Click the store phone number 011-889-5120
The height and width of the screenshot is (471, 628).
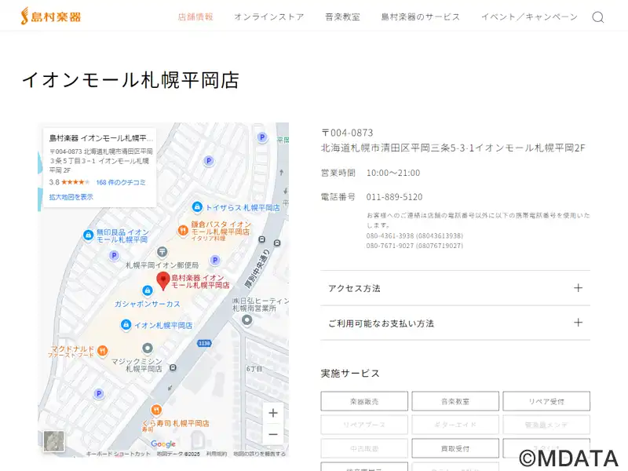click(x=394, y=197)
